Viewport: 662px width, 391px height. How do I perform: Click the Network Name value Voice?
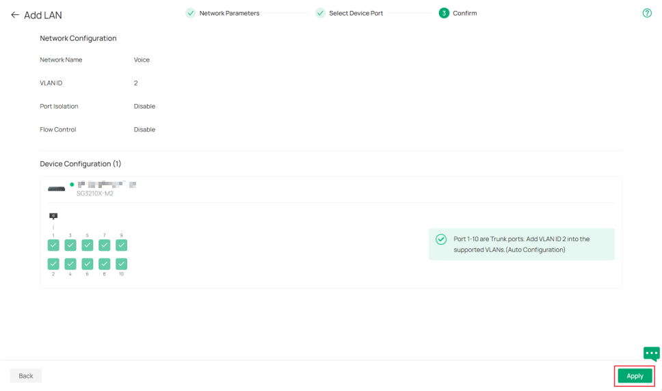142,60
